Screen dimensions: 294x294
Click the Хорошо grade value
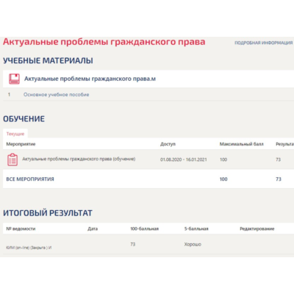[193, 244]
